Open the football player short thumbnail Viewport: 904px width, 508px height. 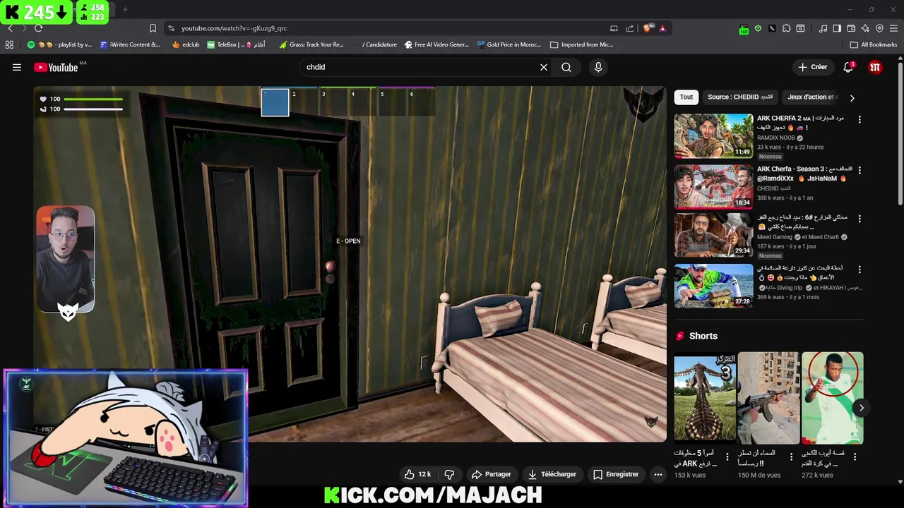[x=832, y=398]
